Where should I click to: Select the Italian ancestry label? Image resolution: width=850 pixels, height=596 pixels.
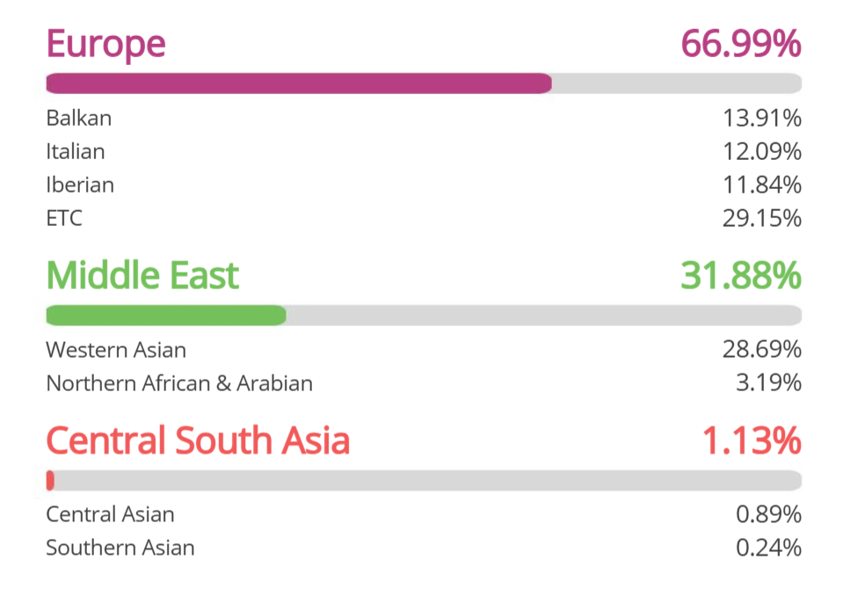pyautogui.click(x=76, y=151)
